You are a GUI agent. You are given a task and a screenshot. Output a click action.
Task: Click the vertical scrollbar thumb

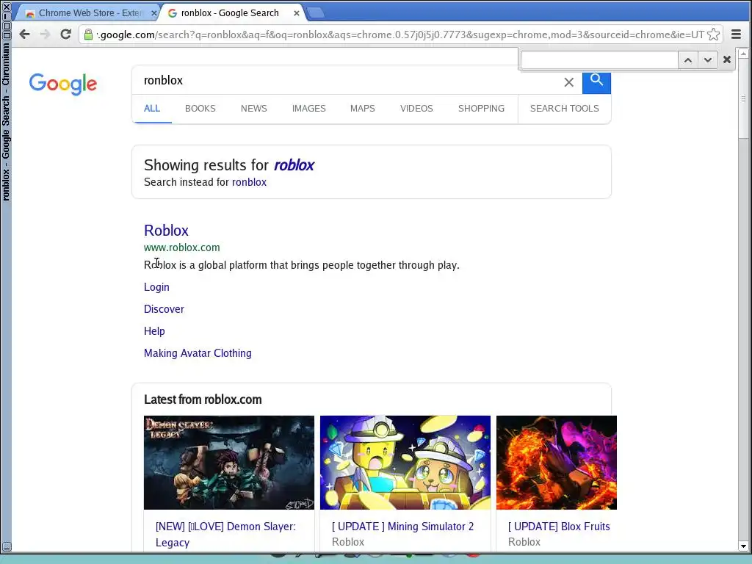[x=743, y=99]
